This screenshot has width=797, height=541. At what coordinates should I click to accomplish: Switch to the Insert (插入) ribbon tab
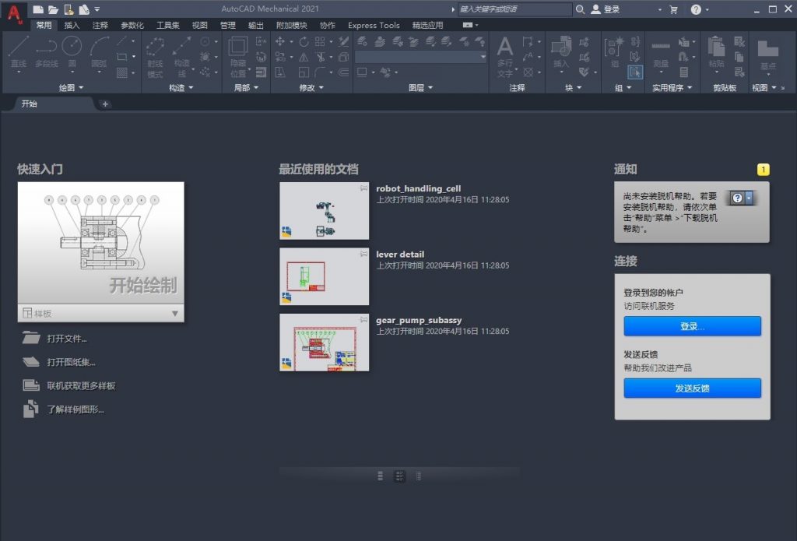[72, 25]
